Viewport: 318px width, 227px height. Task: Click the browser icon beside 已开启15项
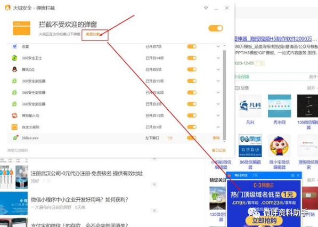coord(14,81)
